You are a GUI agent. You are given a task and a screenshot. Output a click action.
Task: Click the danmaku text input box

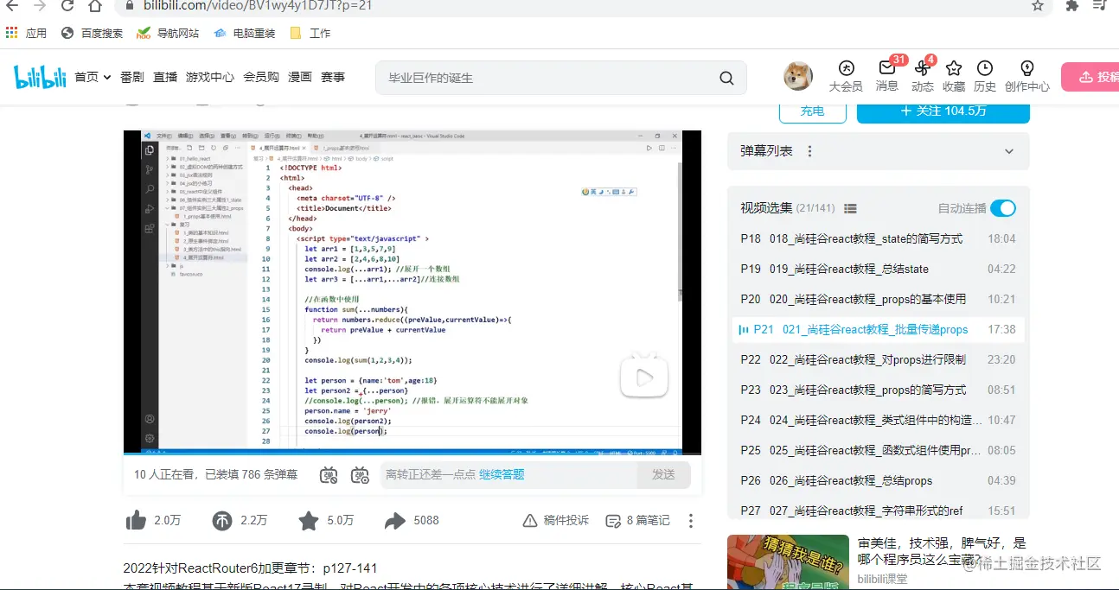509,474
